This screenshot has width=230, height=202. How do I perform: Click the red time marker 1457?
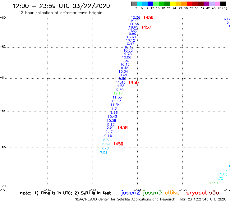coord(146,27)
